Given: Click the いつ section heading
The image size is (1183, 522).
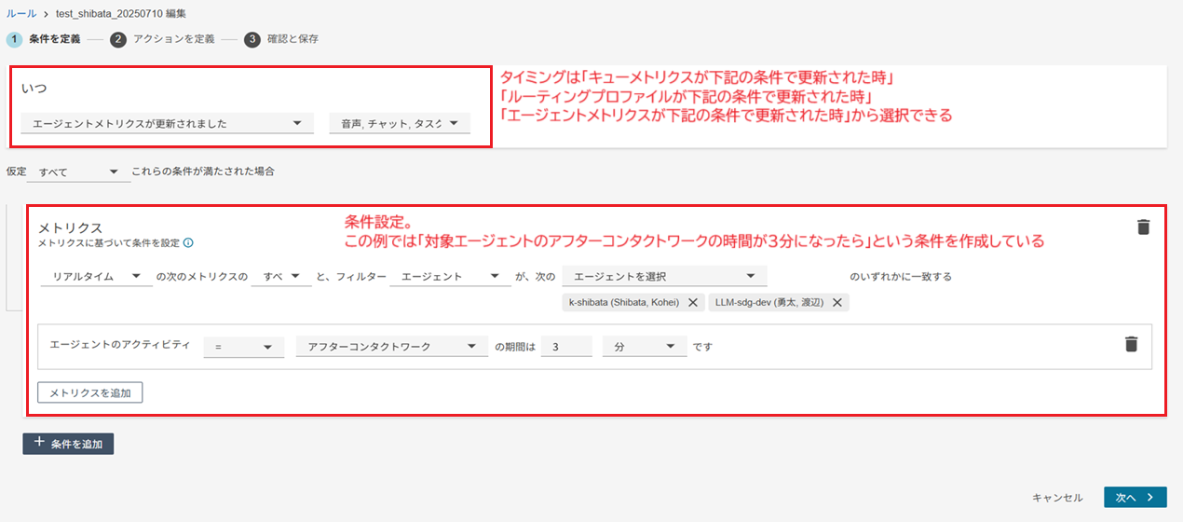Looking at the screenshot, I should [x=34, y=88].
